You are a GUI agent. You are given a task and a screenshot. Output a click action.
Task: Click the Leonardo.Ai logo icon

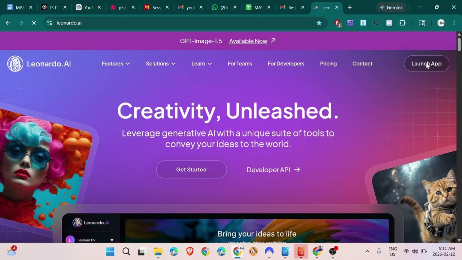point(15,64)
